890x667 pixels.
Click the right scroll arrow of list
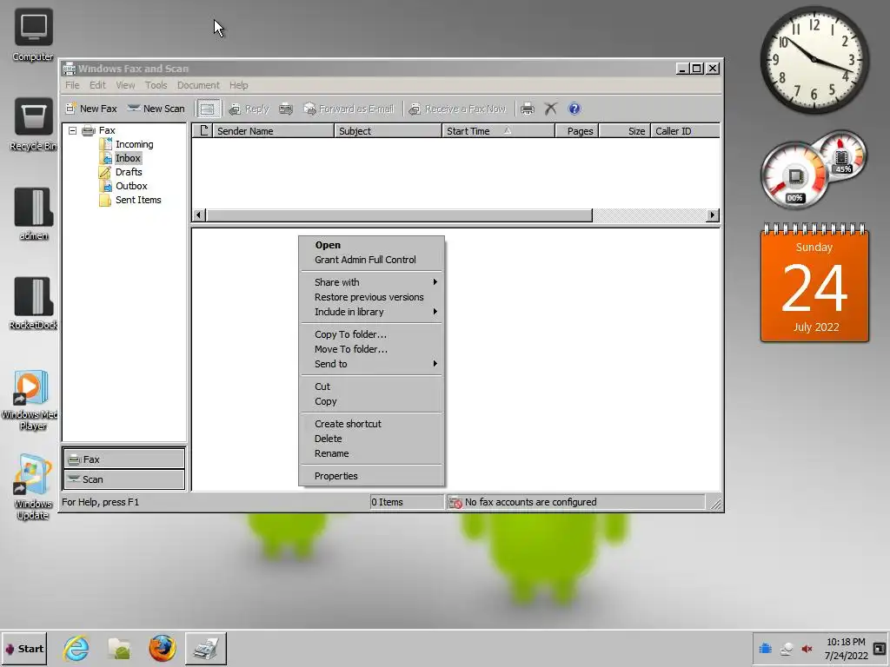(x=713, y=215)
